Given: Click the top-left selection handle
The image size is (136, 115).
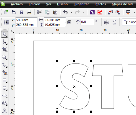Looking at the screenshot, I should tap(57, 61).
